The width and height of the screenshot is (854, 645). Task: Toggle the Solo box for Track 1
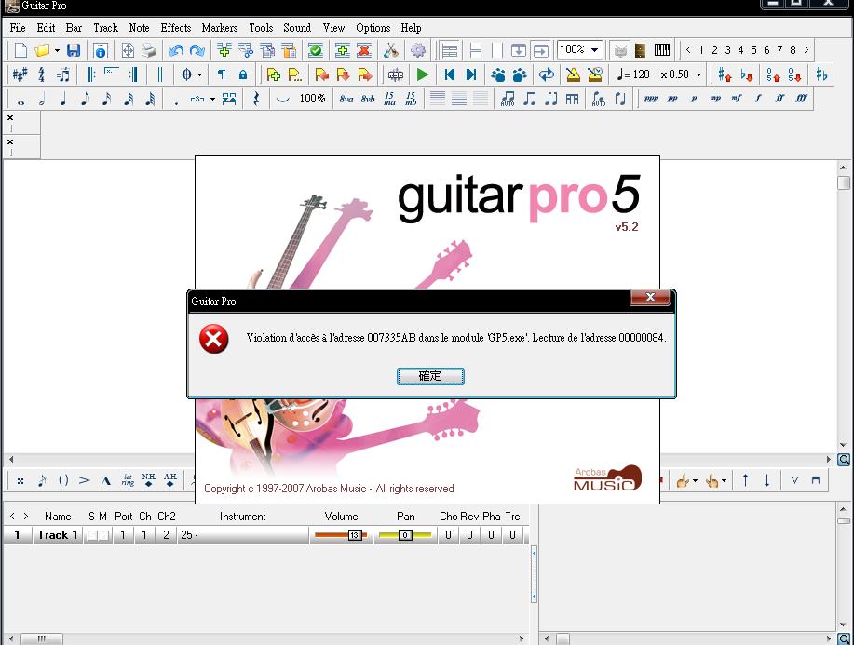point(92,535)
